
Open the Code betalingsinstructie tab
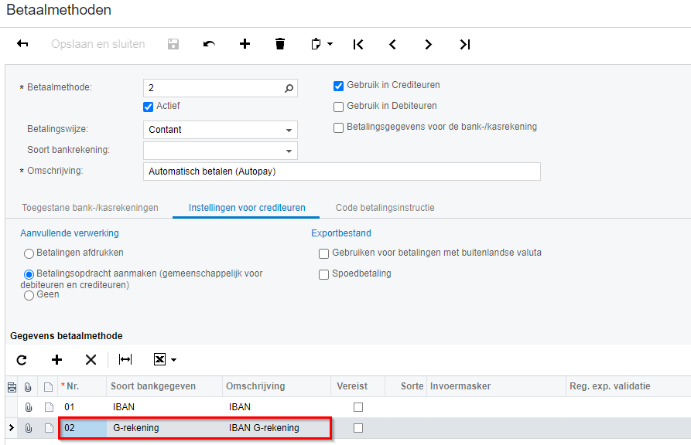[385, 208]
